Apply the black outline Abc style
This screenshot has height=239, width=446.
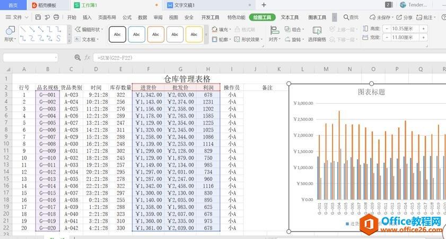pyautogui.click(x=117, y=34)
